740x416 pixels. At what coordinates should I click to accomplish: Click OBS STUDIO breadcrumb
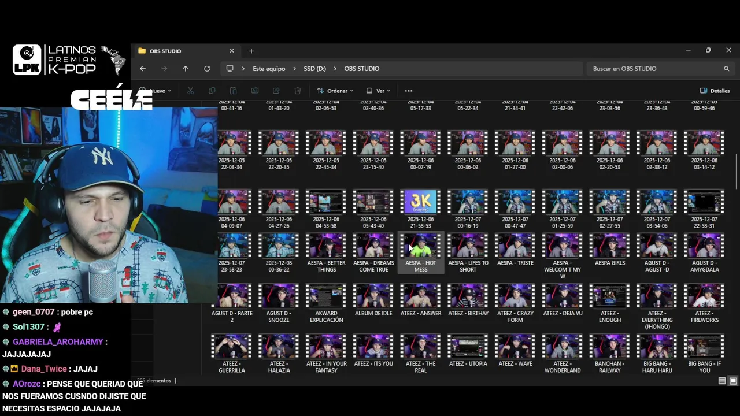tap(362, 69)
